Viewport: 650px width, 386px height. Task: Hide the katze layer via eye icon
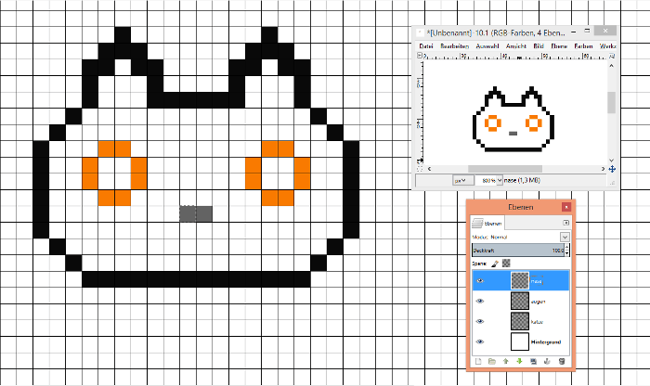[480, 321]
